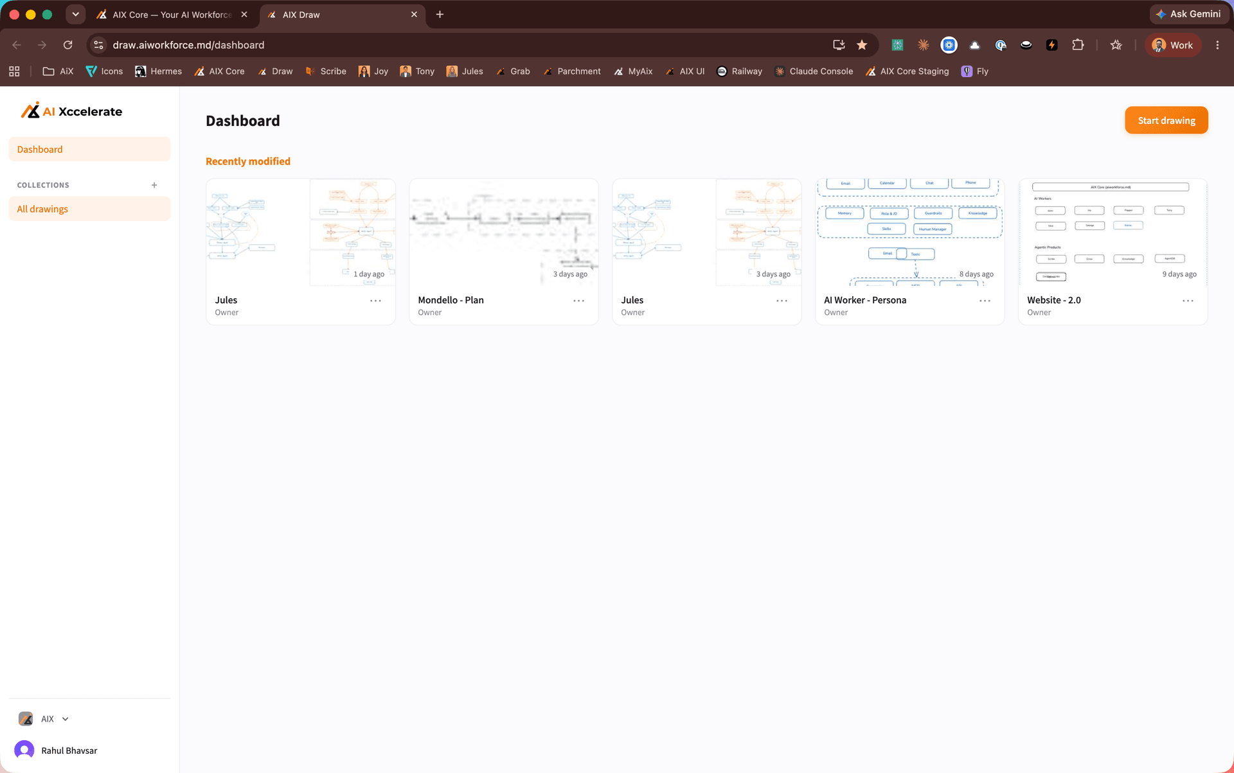Select All drawings collection
The image size is (1234, 773).
(x=89, y=209)
